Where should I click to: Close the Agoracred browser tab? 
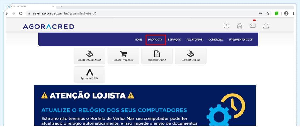point(53,6)
